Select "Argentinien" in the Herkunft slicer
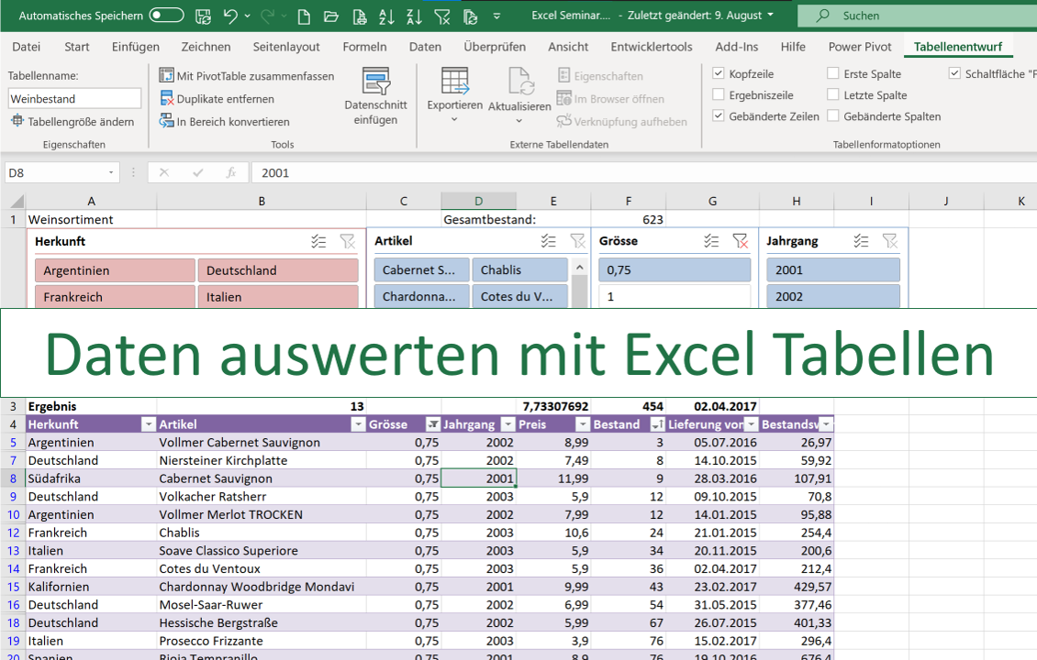 pos(114,269)
